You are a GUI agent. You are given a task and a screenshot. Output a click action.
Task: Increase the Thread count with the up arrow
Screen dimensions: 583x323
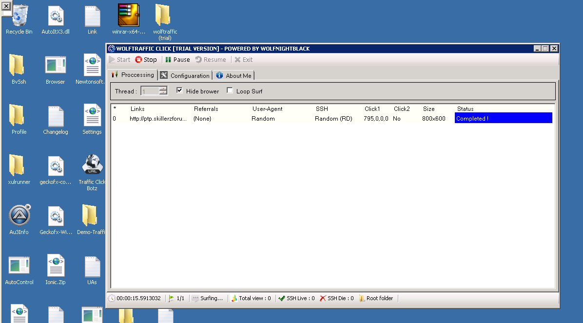point(163,89)
